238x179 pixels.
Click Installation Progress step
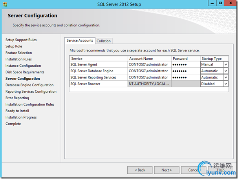click(x=21, y=117)
